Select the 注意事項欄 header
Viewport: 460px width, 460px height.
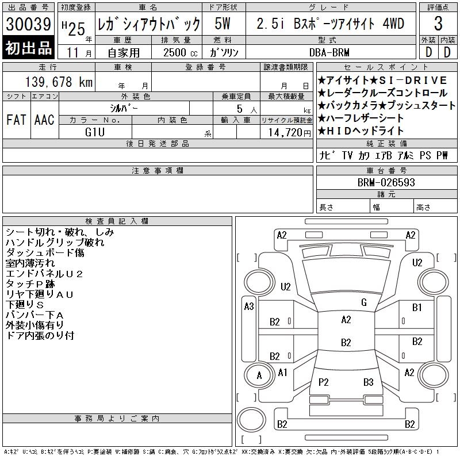click(x=158, y=170)
